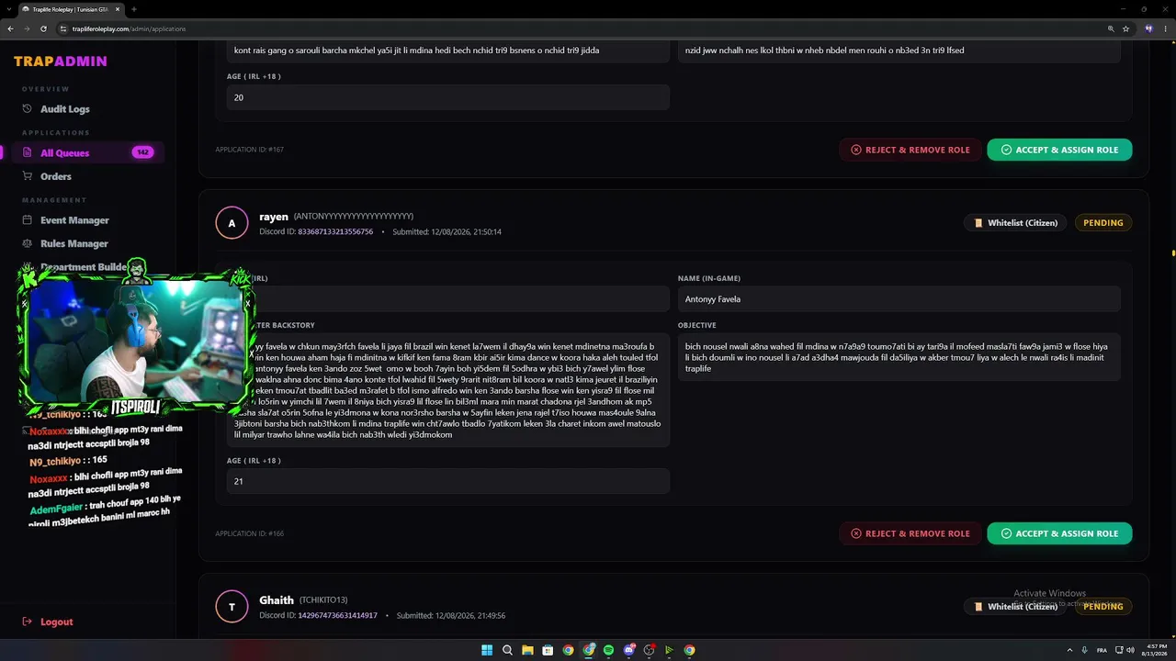Click the (TCHIKITO13) handle text
The image size is (1176, 661).
coord(323,600)
